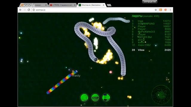
Task: Click the red round extension icon
Action: (x=165, y=10)
